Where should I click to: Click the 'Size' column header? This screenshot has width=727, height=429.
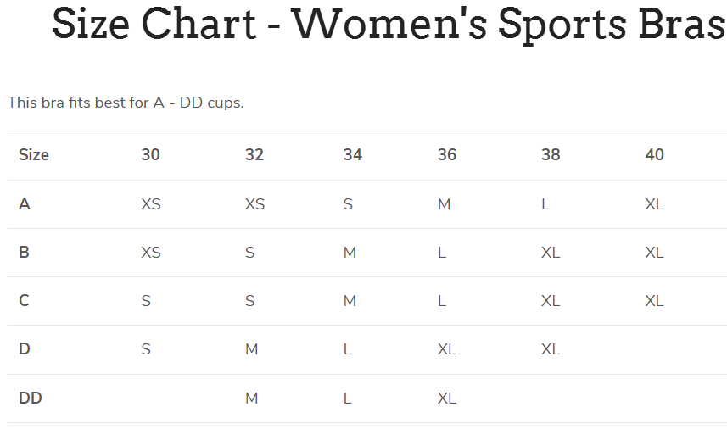click(34, 155)
